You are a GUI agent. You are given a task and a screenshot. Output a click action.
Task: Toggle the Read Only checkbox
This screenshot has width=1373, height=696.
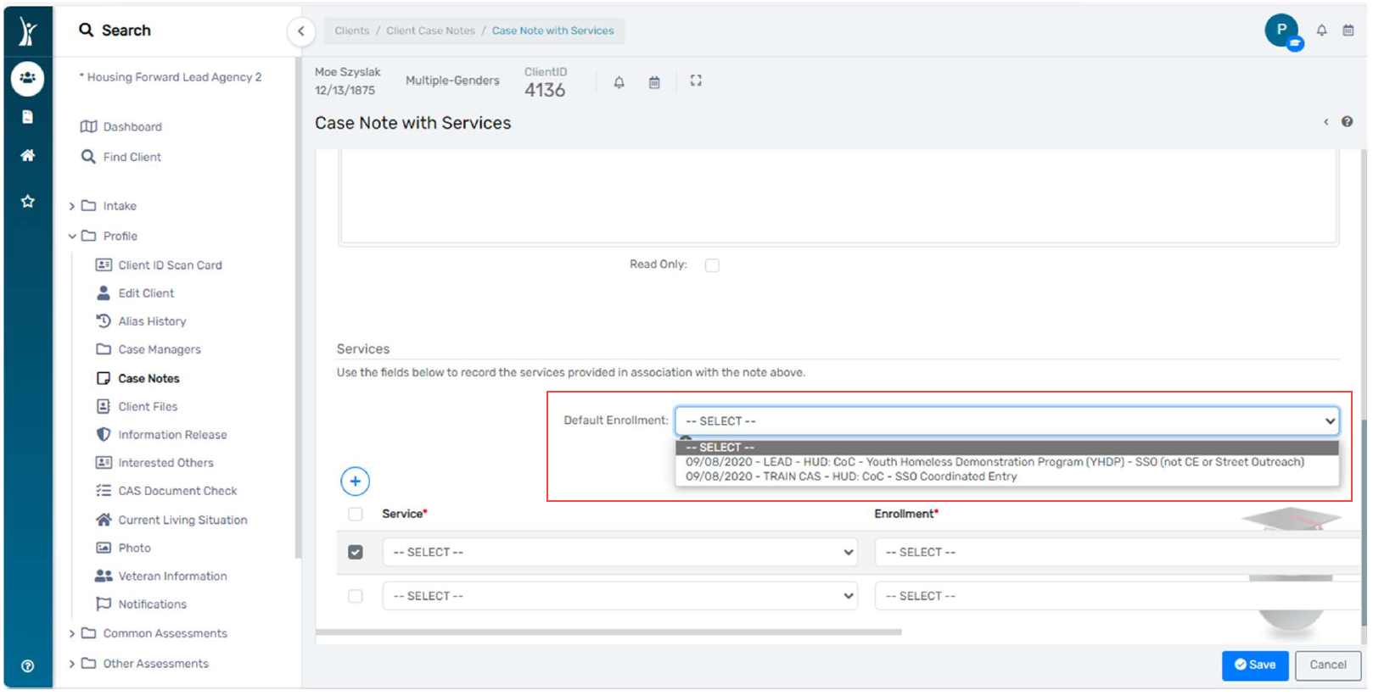712,265
